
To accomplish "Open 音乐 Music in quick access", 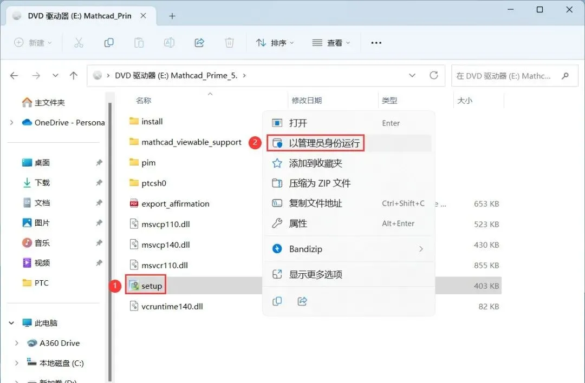I will [x=36, y=243].
